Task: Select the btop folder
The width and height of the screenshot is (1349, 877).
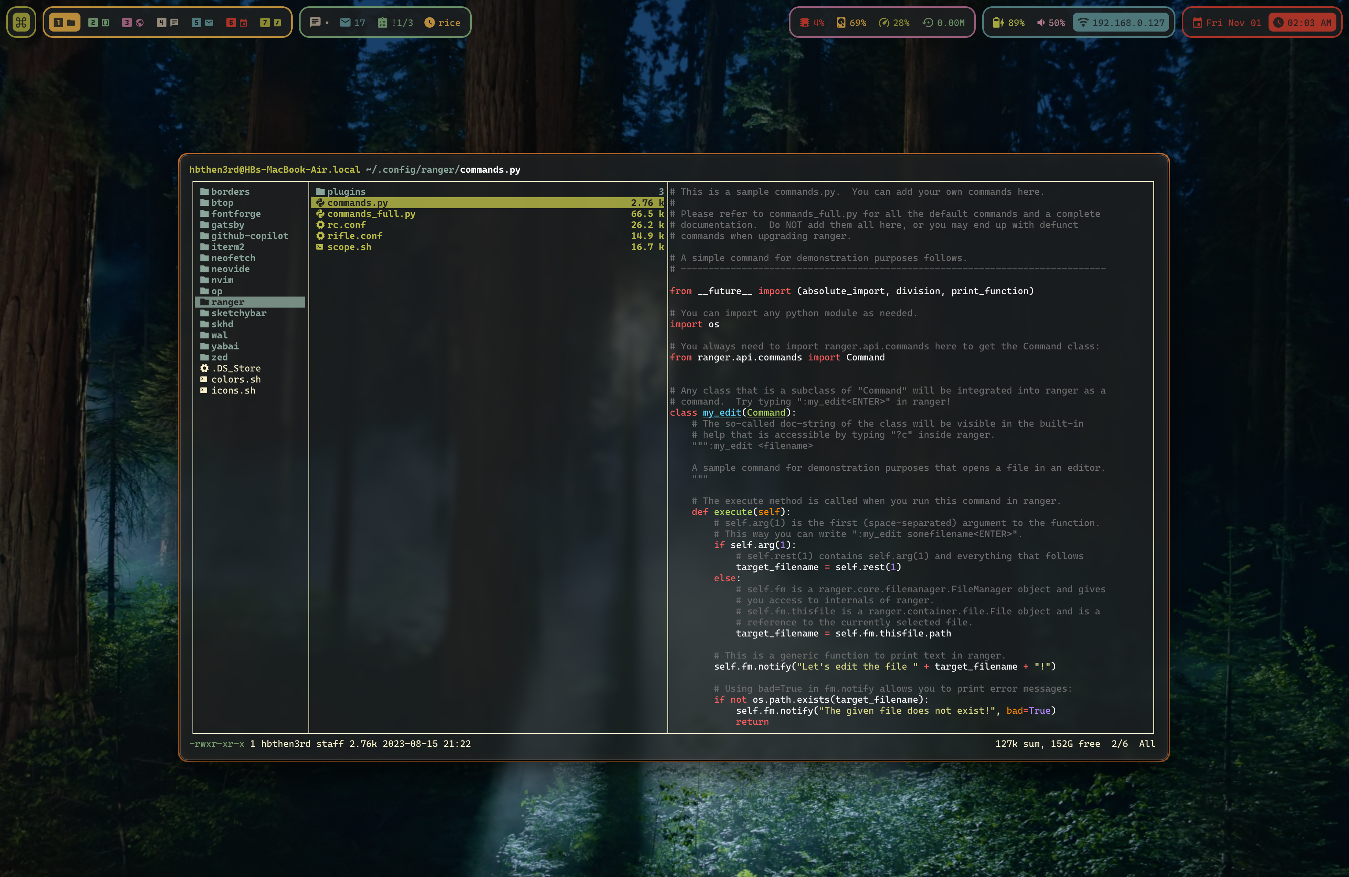Action: click(250, 203)
